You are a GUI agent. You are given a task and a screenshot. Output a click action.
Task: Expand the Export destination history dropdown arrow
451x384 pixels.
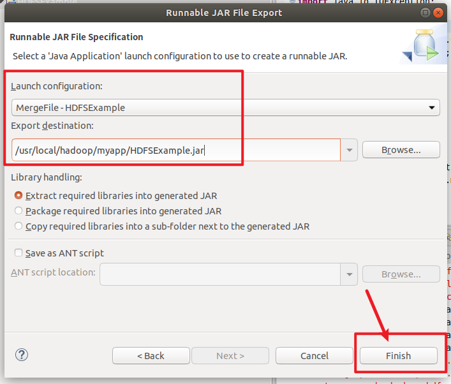click(350, 151)
